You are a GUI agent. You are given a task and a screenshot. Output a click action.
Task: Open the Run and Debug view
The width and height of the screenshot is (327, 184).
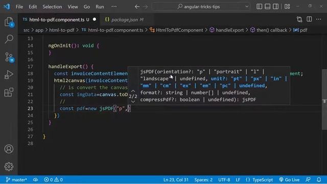pos(9,75)
